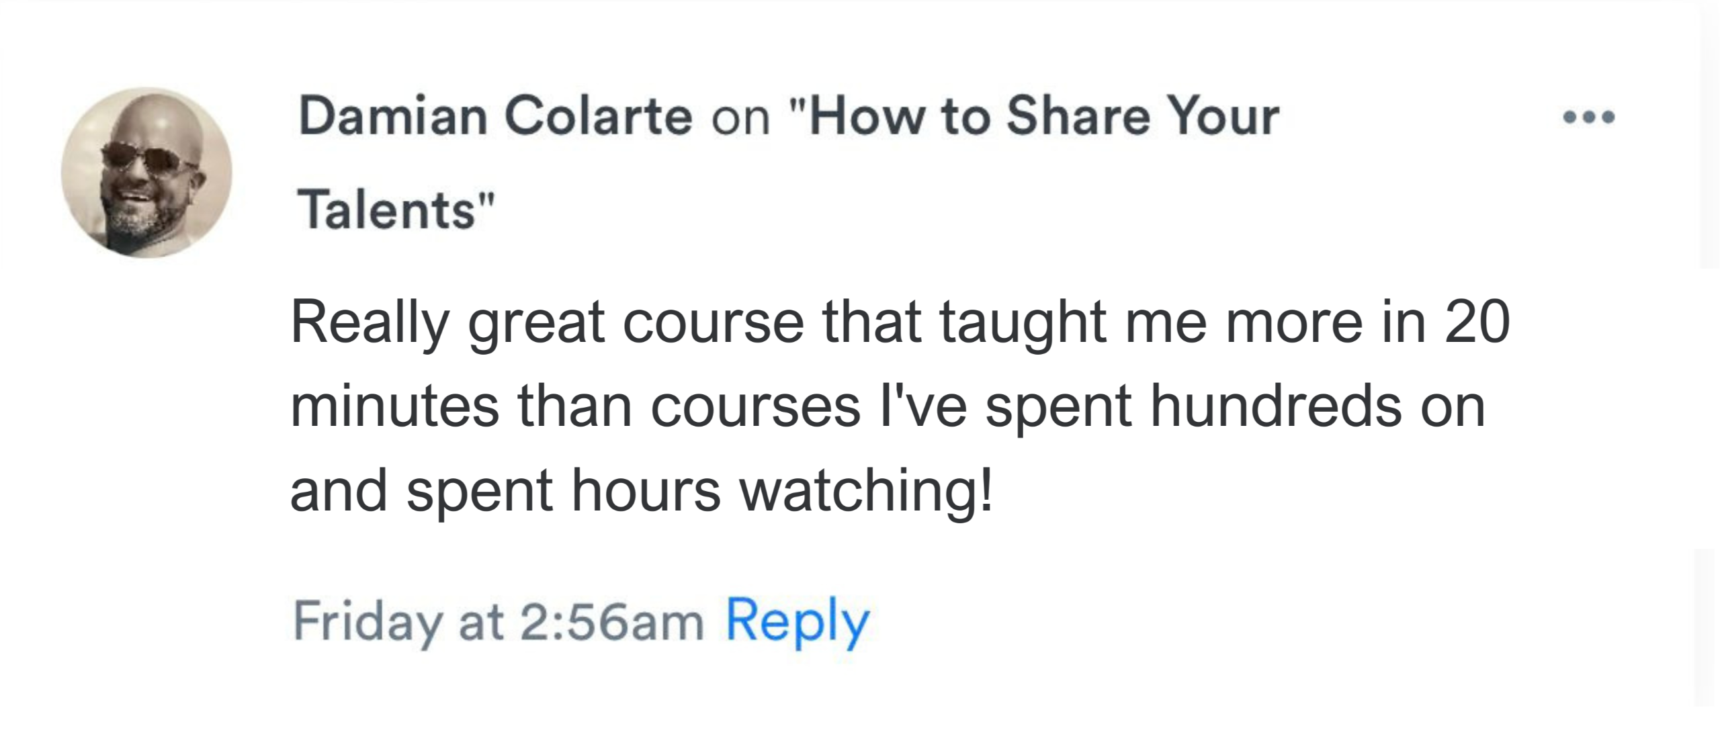
Task: Click the "2:56am" time text
Action: pos(611,621)
